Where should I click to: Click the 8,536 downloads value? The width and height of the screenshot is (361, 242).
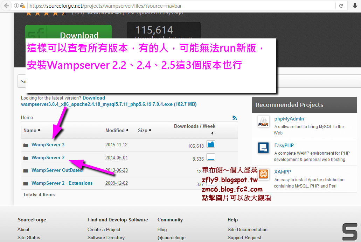coord(198,159)
